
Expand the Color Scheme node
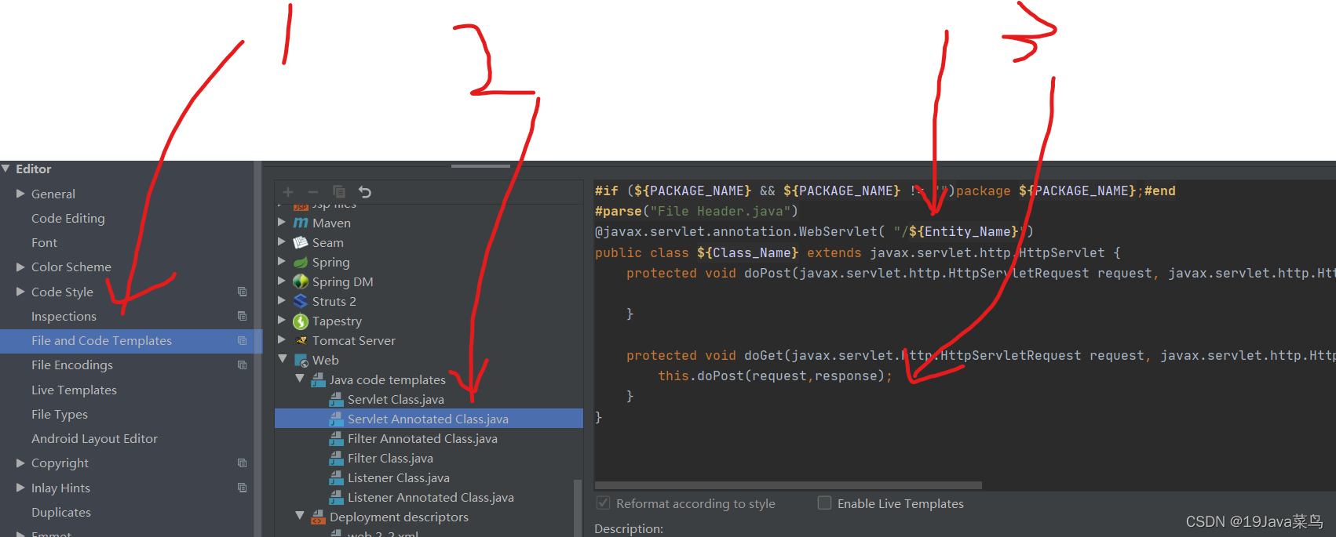(x=21, y=267)
